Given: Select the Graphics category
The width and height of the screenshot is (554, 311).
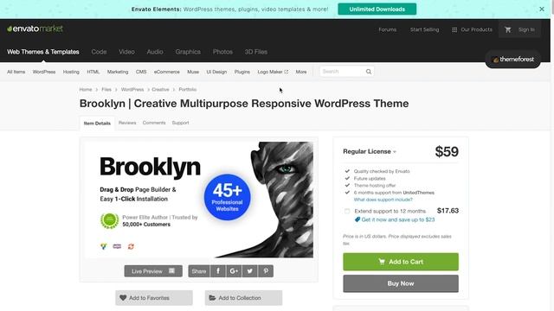Looking at the screenshot, I should coord(188,52).
